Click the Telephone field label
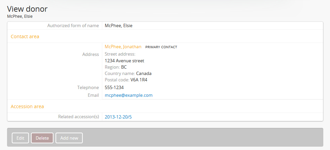Viewport: 330px width, 150px height. (88, 88)
